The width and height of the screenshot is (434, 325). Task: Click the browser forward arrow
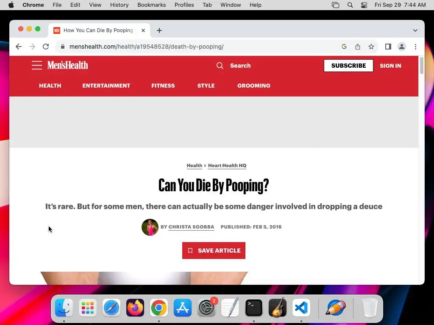[x=32, y=47]
